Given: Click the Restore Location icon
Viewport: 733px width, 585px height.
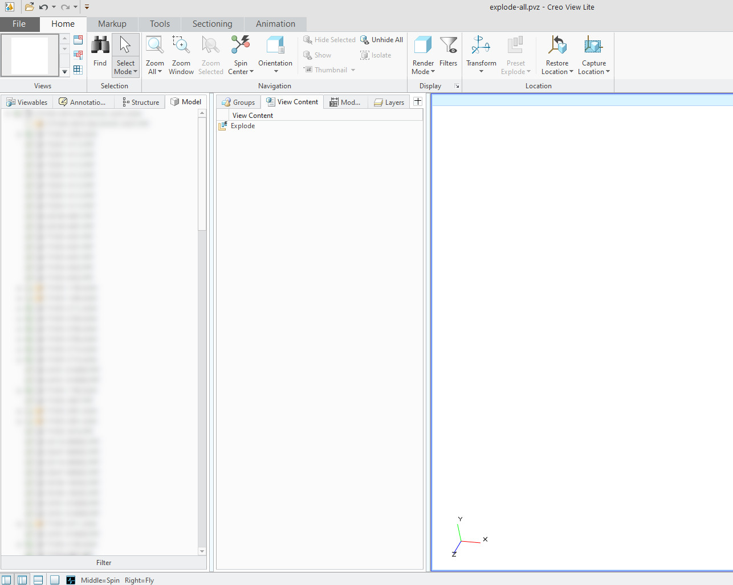Looking at the screenshot, I should coord(557,46).
